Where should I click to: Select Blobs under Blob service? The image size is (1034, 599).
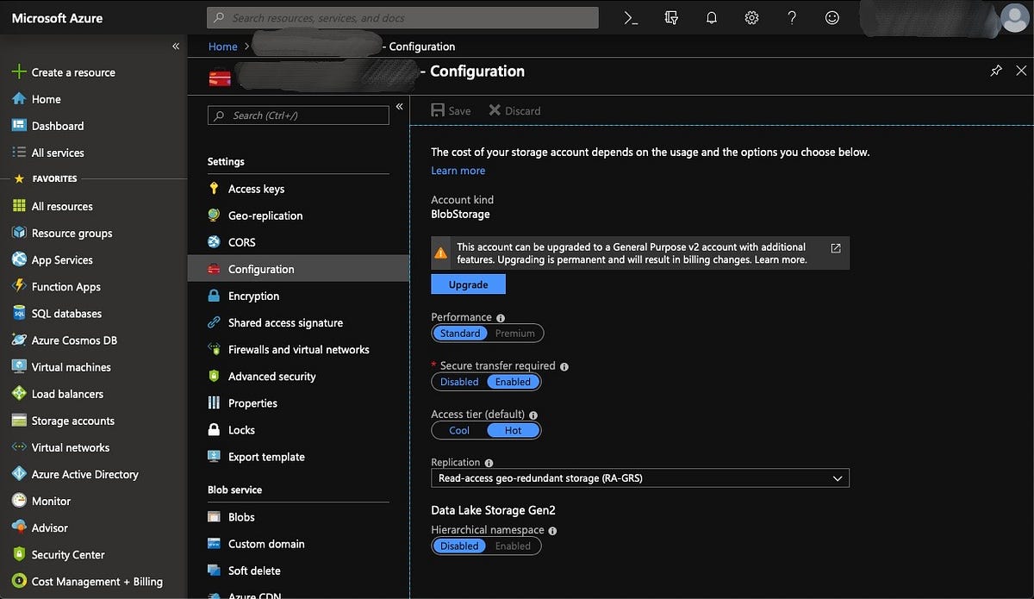[x=241, y=516]
